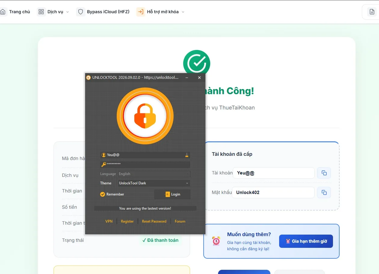Click the UnlockTool password field
Viewport: 379px width, 274px height.
[145, 165]
